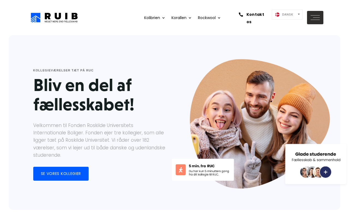Click the phone icon beside Kontakt os

coord(241,14)
